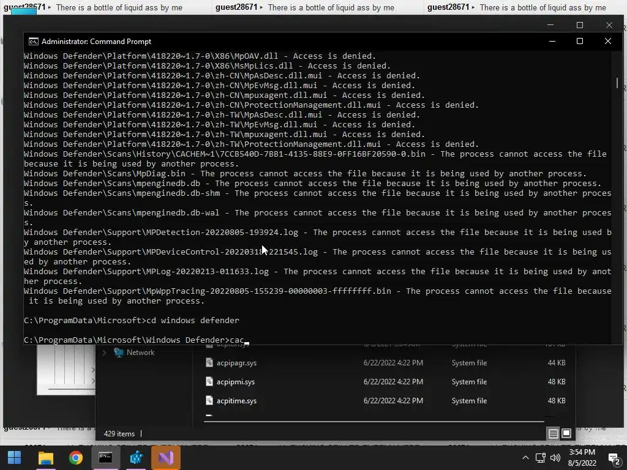Click the MpOAV.dll Access is denied line

coord(200,56)
